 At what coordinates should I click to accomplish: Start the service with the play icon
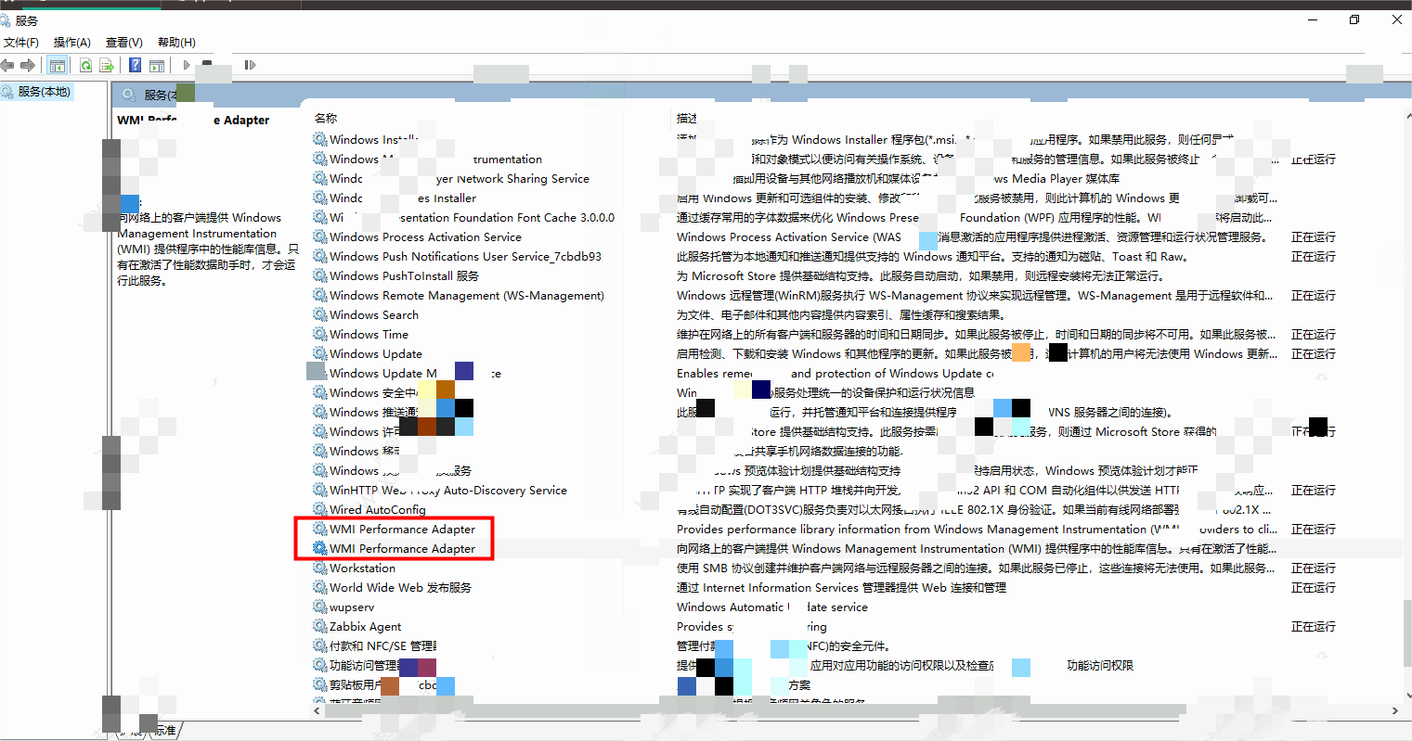click(x=187, y=65)
